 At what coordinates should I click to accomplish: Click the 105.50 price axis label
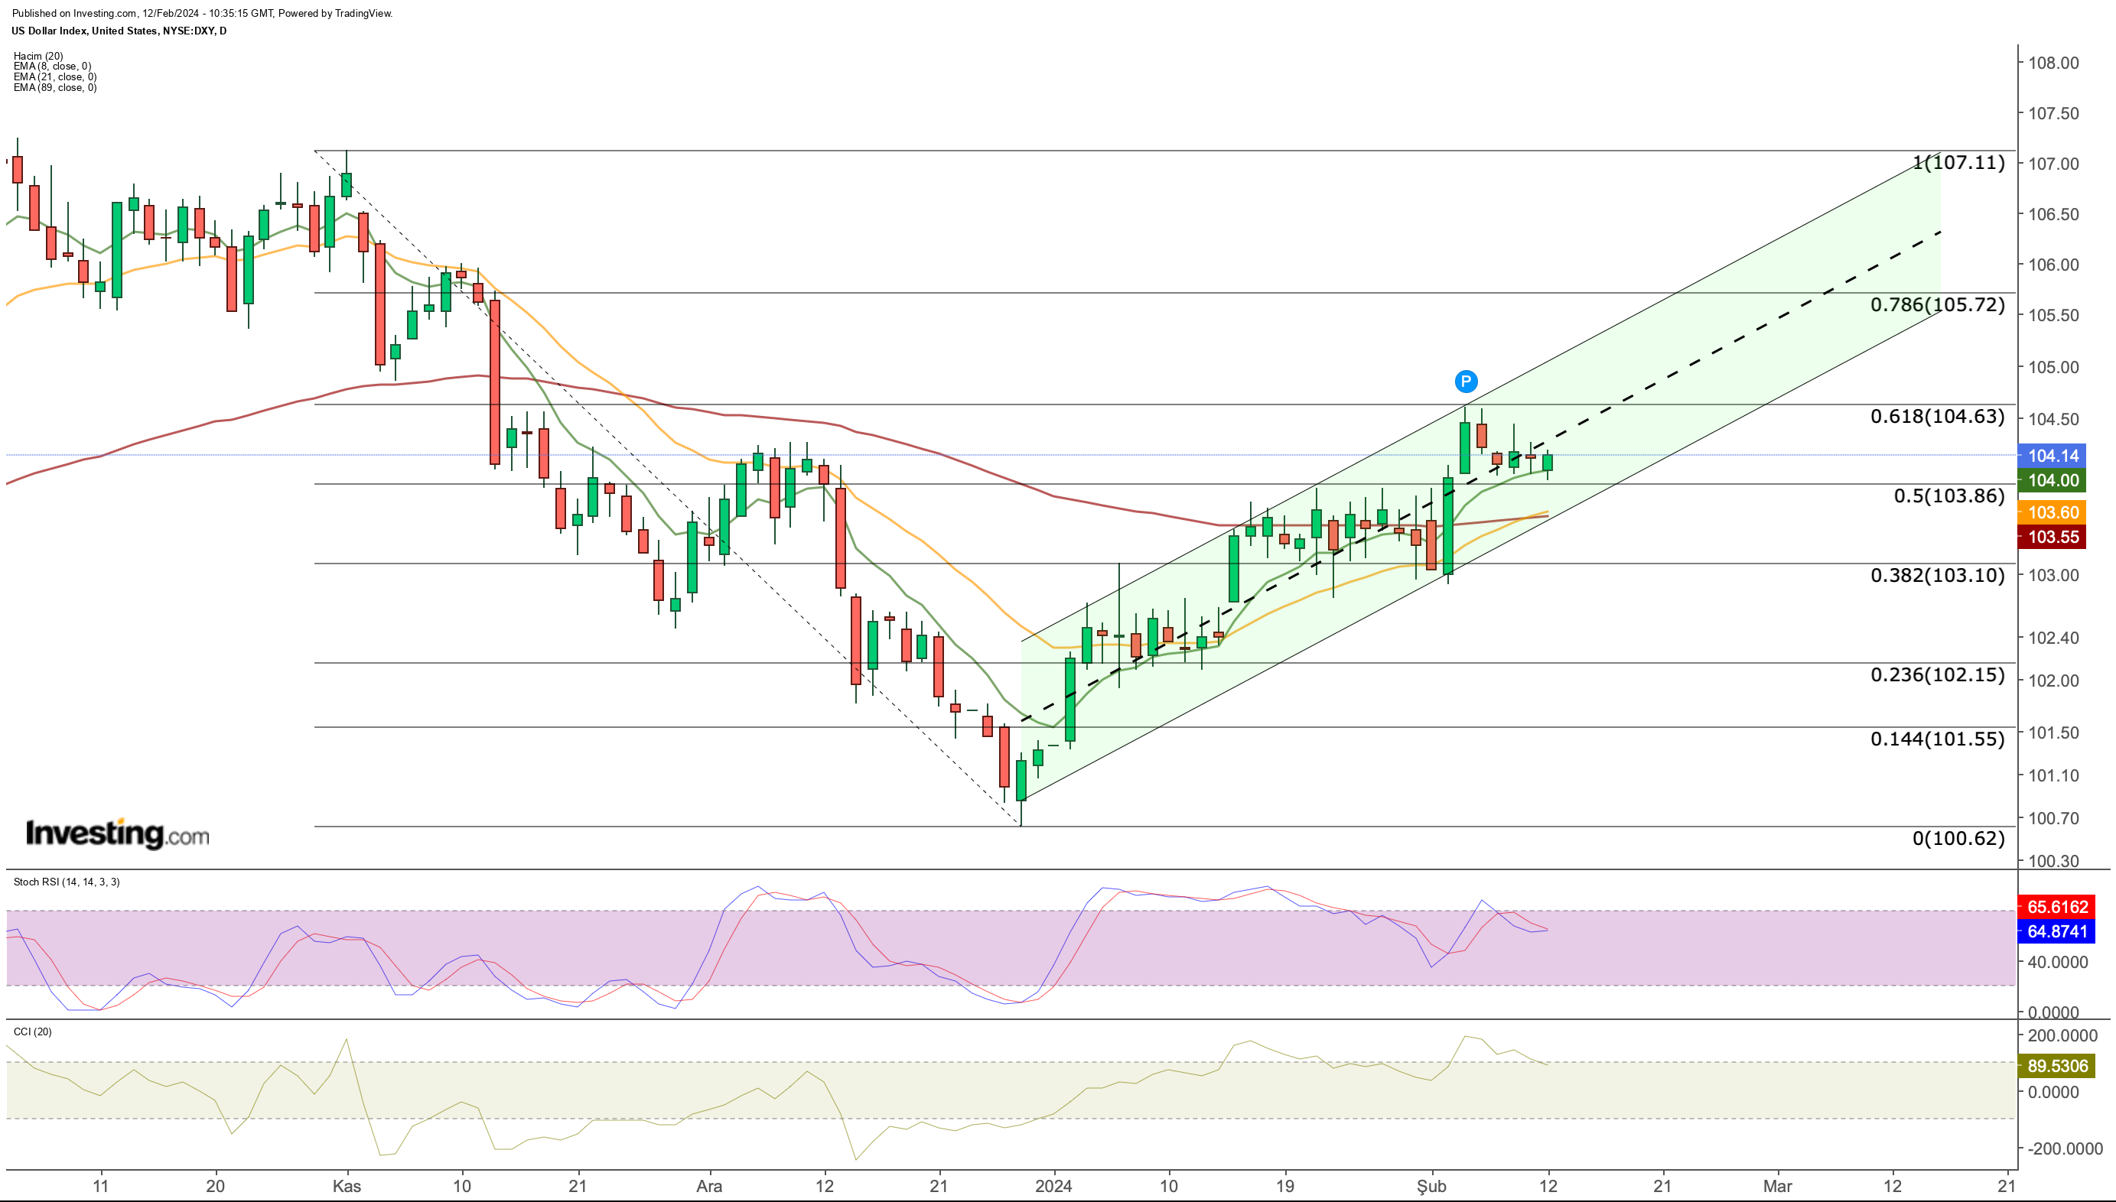pyautogui.click(x=2053, y=315)
